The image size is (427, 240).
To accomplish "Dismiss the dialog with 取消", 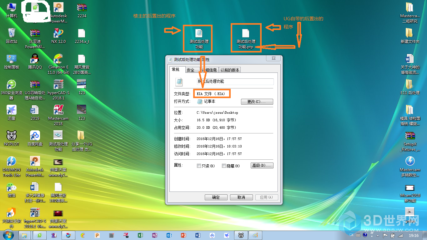I will coord(241,197).
